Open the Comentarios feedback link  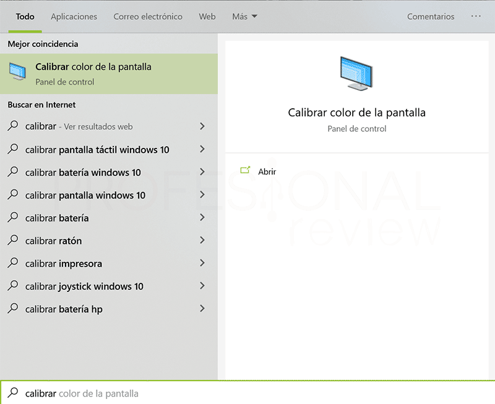(x=431, y=17)
